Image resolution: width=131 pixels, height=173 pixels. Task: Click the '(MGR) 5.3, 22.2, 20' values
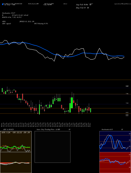click(x=27, y=21)
